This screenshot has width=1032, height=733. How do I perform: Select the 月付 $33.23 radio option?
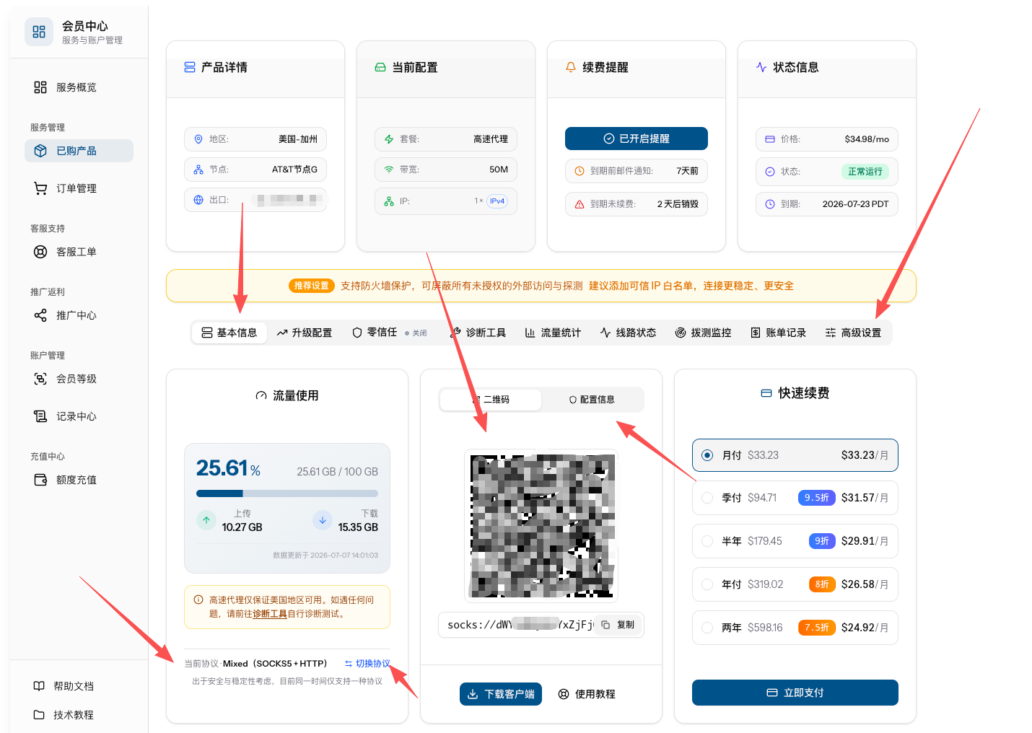click(x=707, y=455)
